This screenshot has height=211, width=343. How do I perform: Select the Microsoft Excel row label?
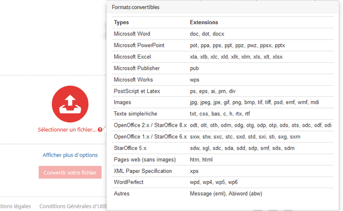click(132, 57)
